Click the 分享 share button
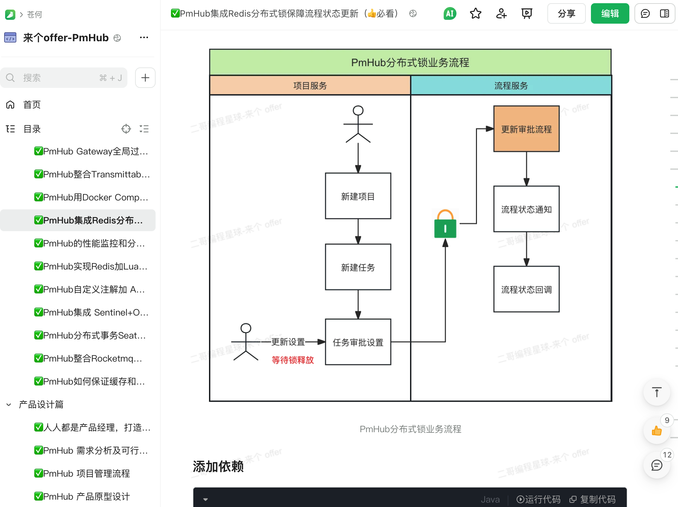 click(566, 13)
